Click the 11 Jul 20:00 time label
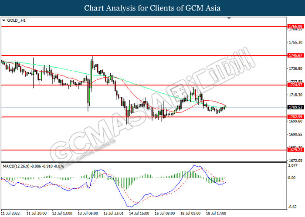The width and height of the screenshot is (305, 217). [36, 214]
